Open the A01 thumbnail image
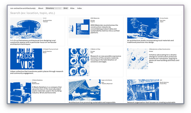 (x=143, y=90)
